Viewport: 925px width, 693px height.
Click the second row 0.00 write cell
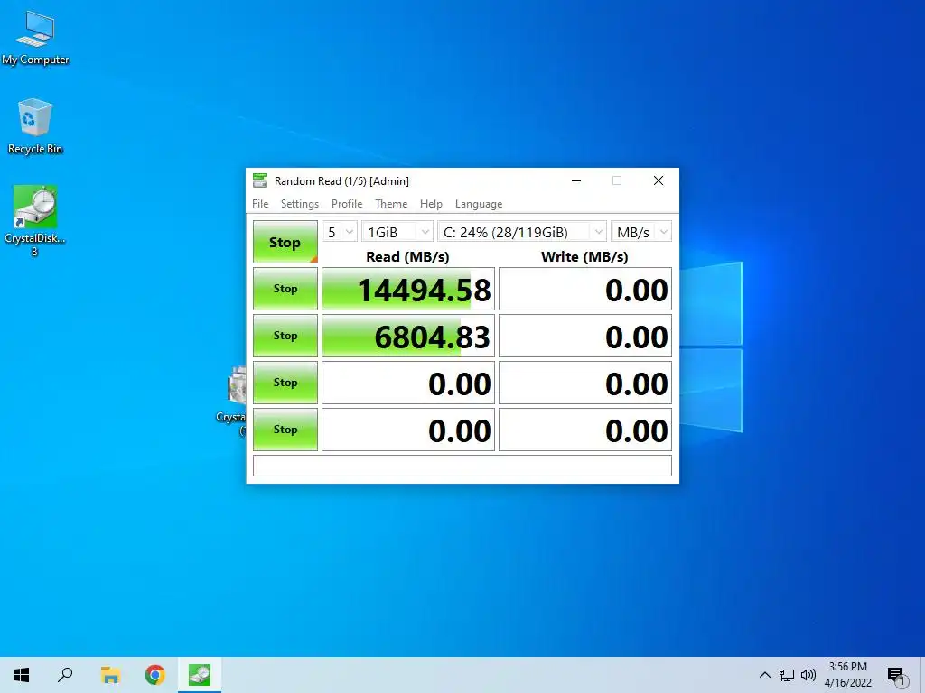coord(585,336)
